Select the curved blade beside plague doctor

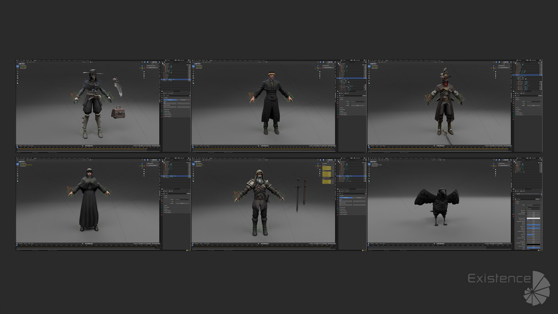[x=117, y=87]
